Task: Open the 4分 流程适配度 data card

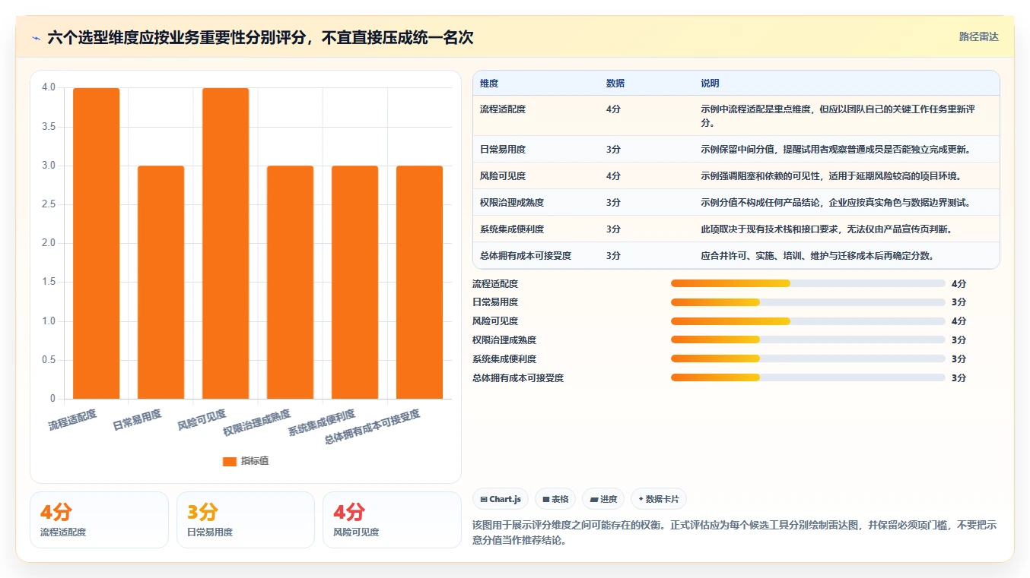Action: tap(99, 520)
